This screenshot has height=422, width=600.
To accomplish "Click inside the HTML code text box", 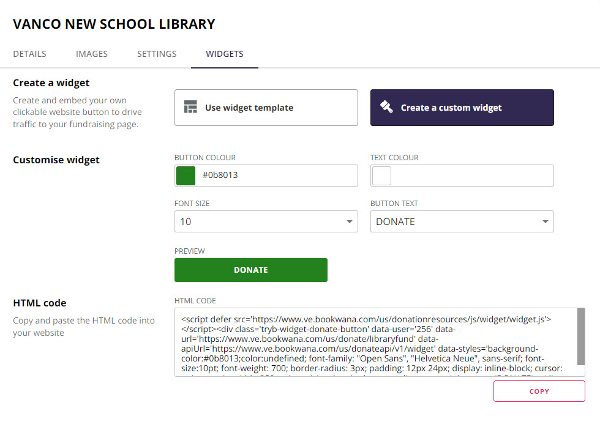I will coord(373,342).
